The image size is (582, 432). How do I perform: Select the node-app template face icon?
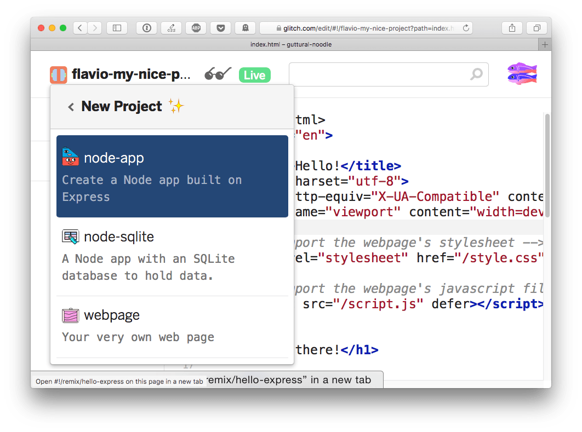70,157
